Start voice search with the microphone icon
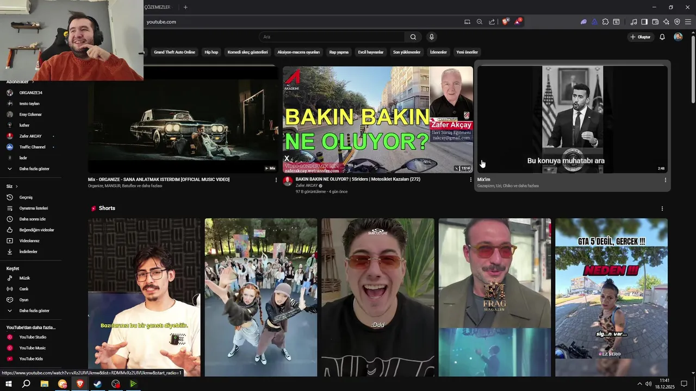The image size is (696, 391). [432, 37]
